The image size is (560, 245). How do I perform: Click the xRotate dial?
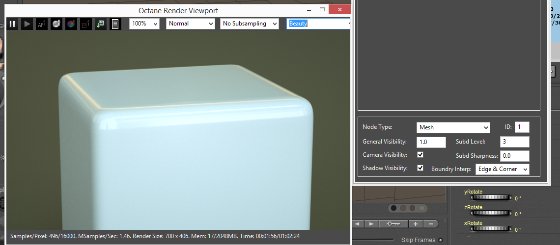(x=491, y=228)
